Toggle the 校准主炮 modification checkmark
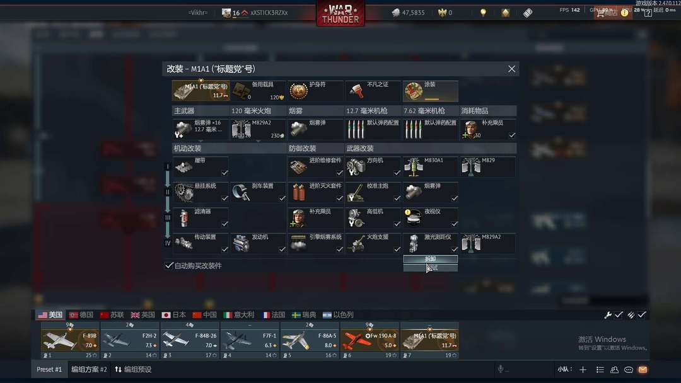 [x=397, y=198]
